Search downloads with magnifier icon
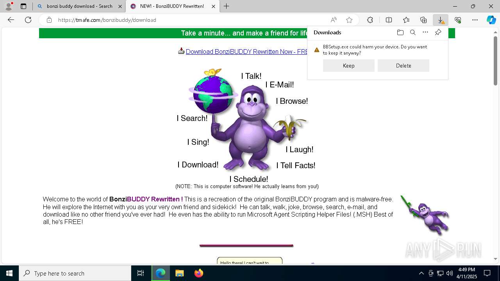500x281 pixels. 413,32
